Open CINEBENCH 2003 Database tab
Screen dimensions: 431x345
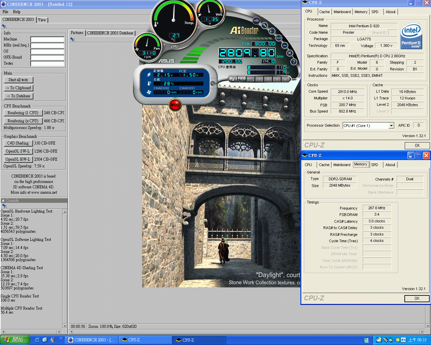tap(110, 33)
